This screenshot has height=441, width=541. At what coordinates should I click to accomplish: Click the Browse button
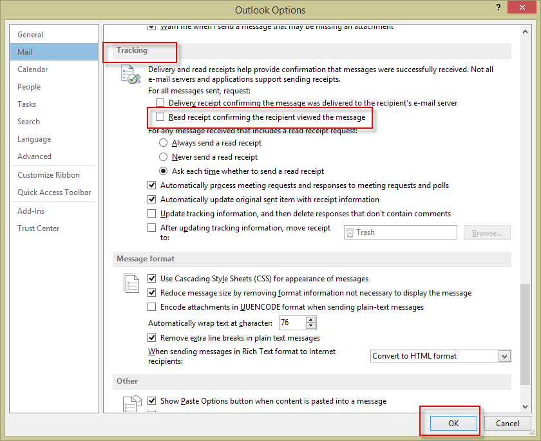pyautogui.click(x=487, y=233)
